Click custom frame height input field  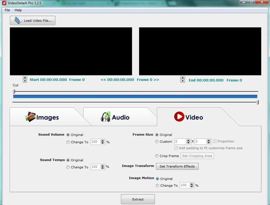tap(201, 141)
